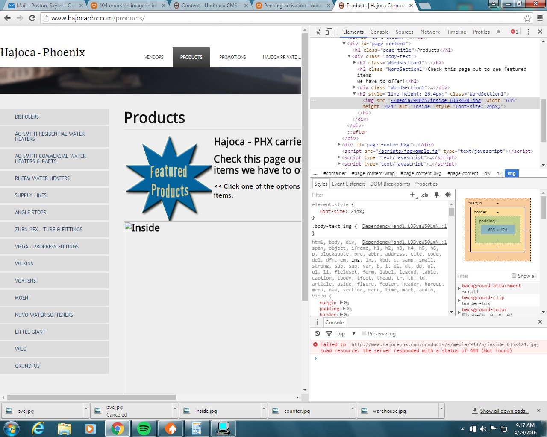
Task: Enable the Preserve log checkbox
Action: coord(364,333)
